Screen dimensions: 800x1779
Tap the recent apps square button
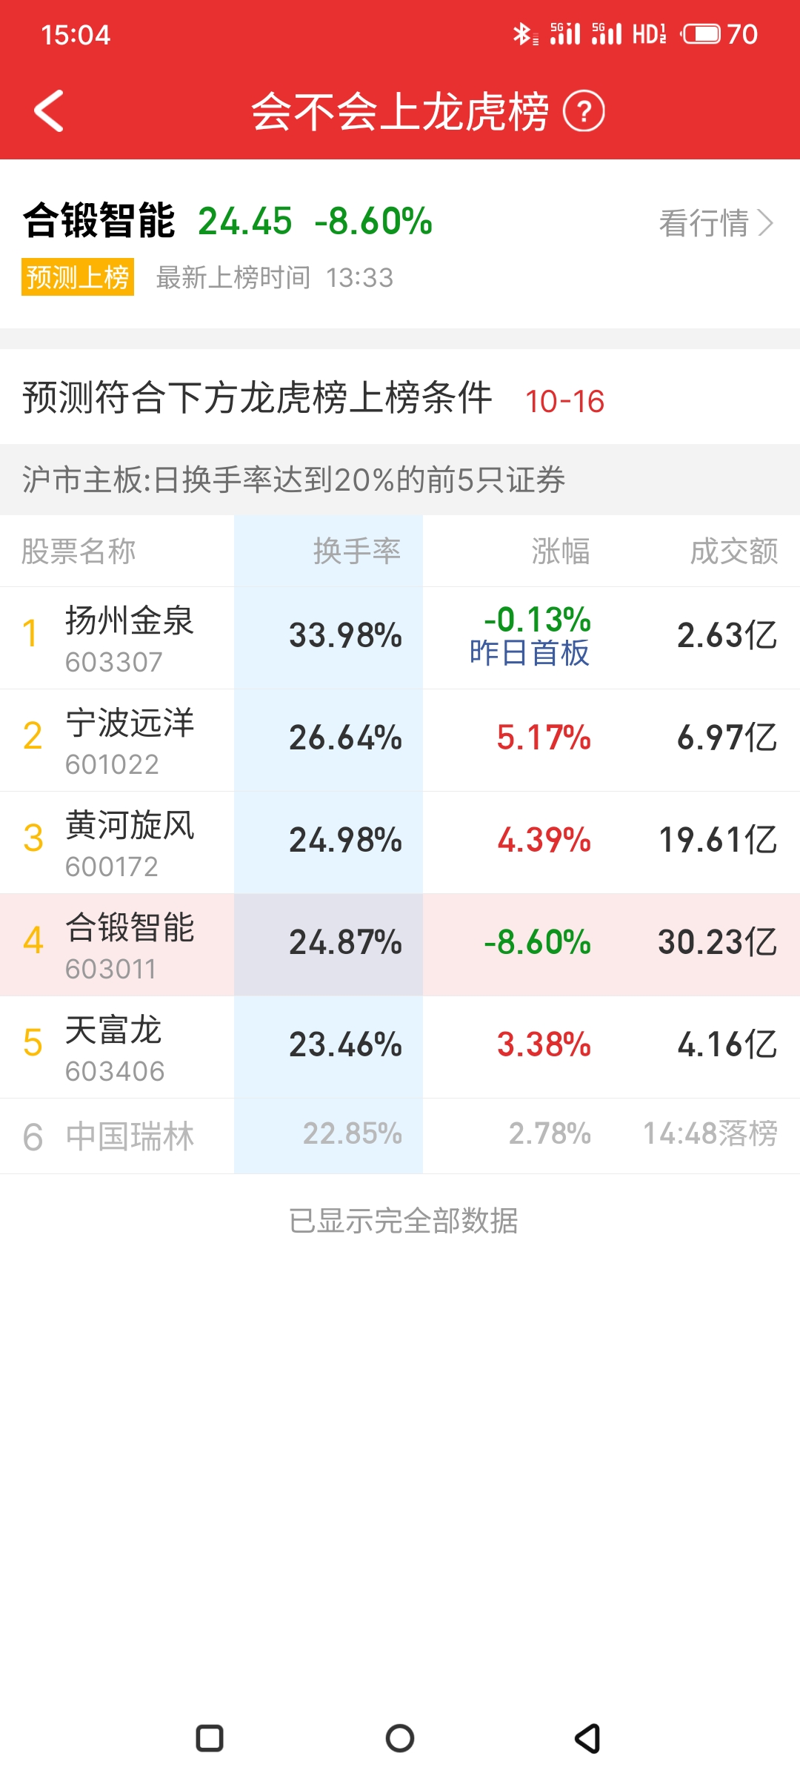[x=210, y=1738]
